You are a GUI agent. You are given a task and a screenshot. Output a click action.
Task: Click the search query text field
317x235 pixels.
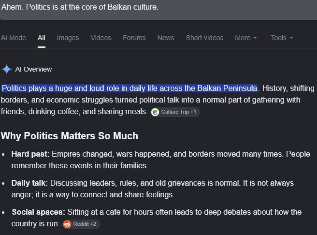tap(158, 7)
